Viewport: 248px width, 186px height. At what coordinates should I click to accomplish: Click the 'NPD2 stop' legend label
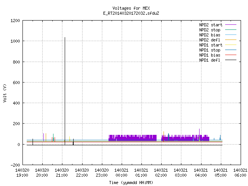click(x=210, y=30)
